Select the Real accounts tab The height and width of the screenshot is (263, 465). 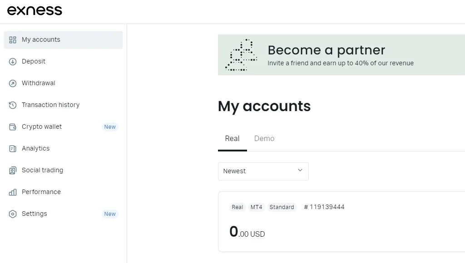[232, 139]
